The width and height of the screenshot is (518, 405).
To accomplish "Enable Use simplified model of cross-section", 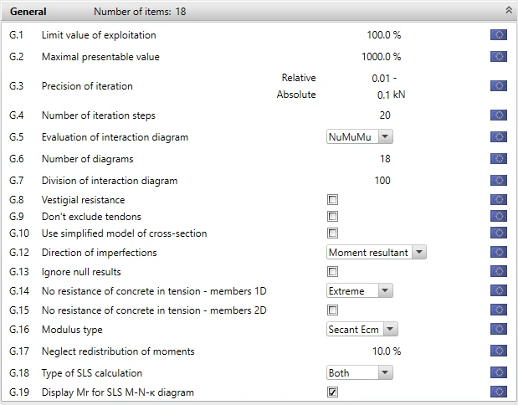I will click(x=332, y=233).
